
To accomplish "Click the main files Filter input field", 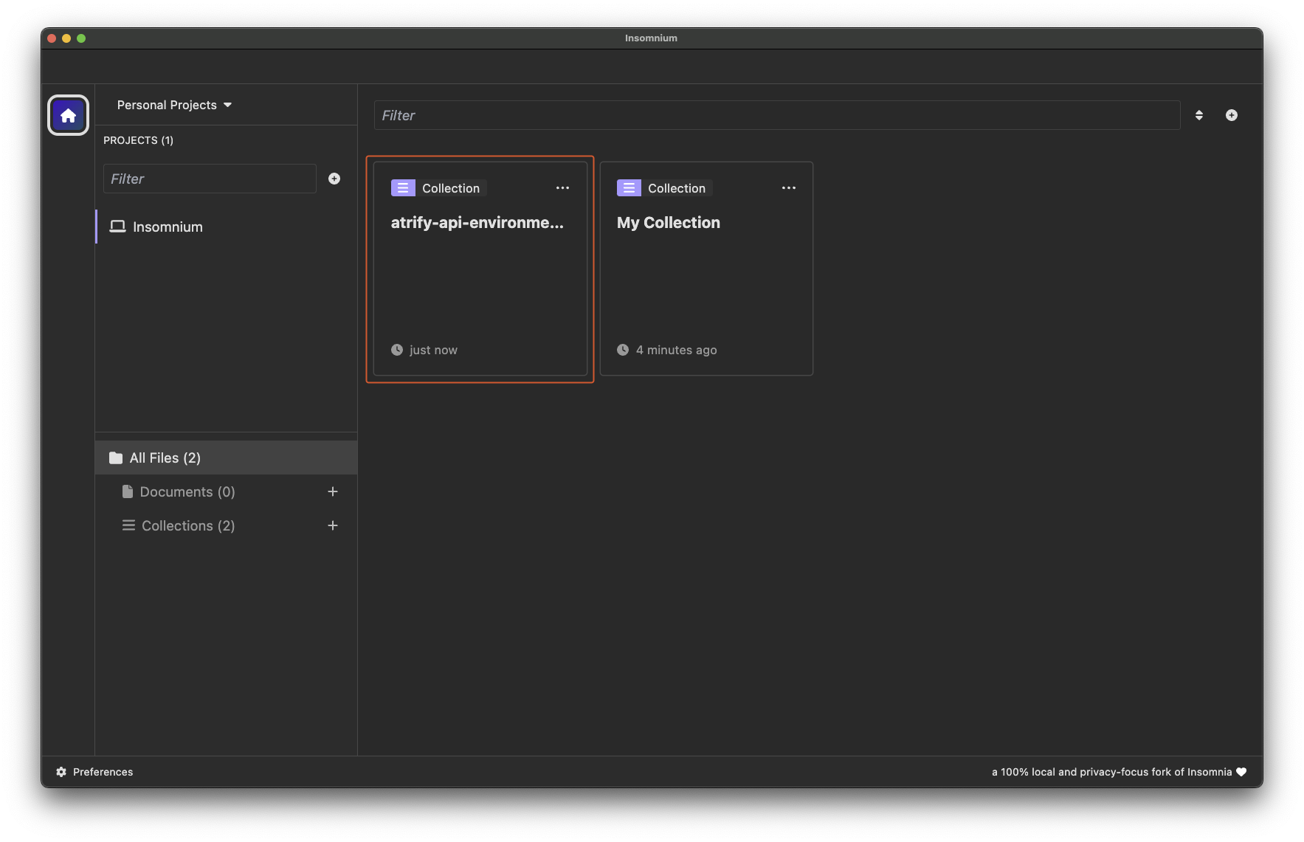I will pyautogui.click(x=776, y=115).
